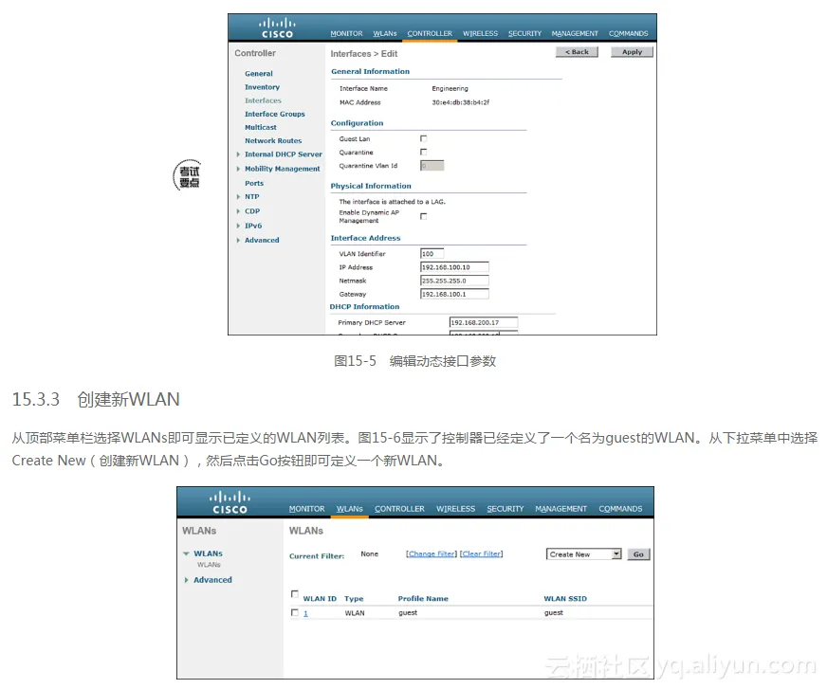Image resolution: width=827 pixels, height=689 pixels.
Task: Click the Gateway field
Action: coord(454,294)
